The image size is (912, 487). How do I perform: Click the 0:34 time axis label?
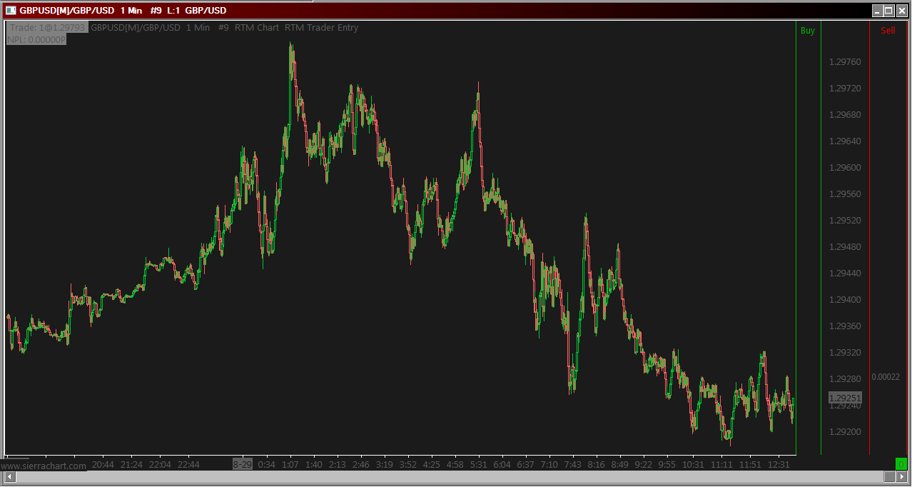coord(266,464)
